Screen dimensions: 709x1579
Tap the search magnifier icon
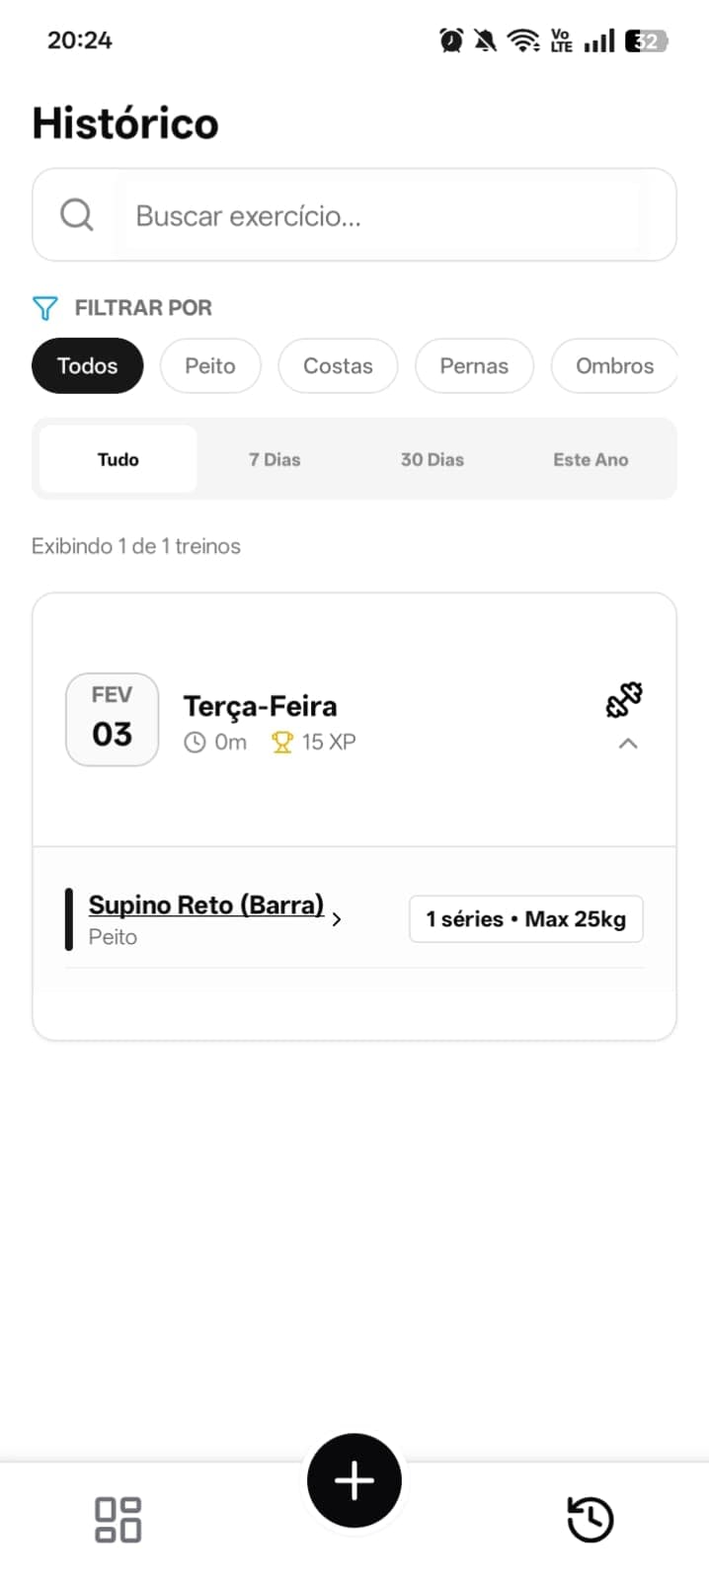77,214
